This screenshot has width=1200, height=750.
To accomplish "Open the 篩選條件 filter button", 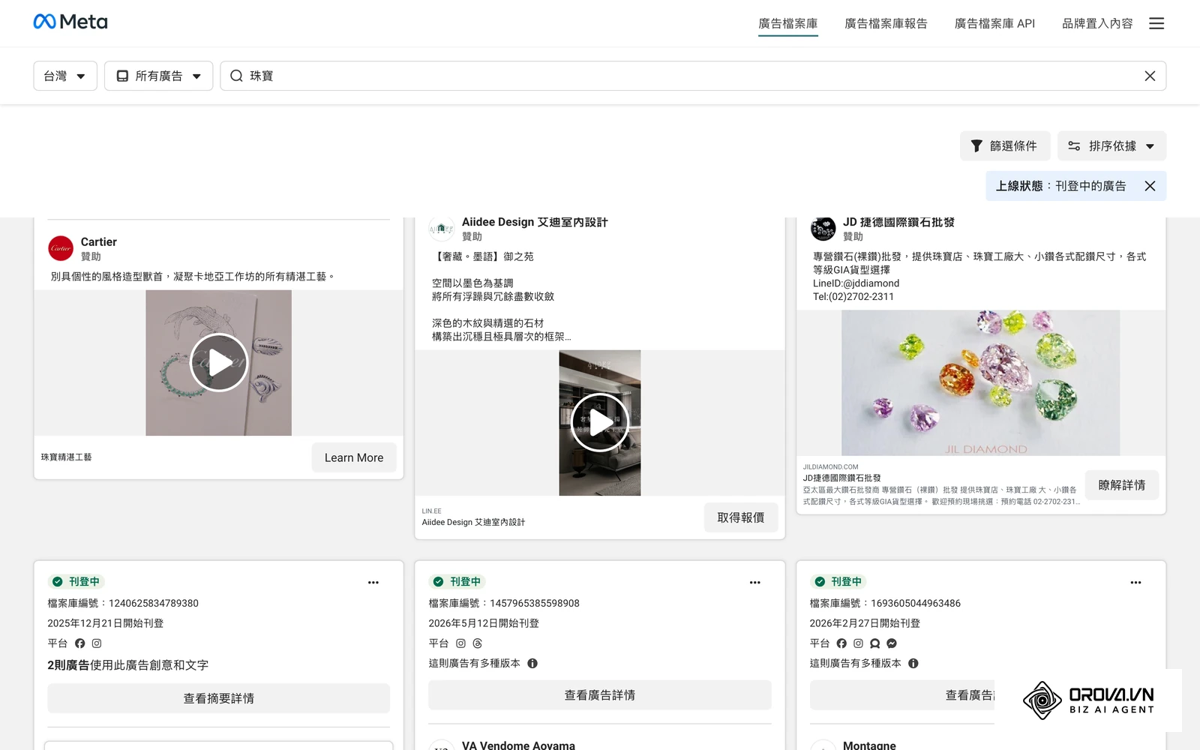I will [1005, 145].
